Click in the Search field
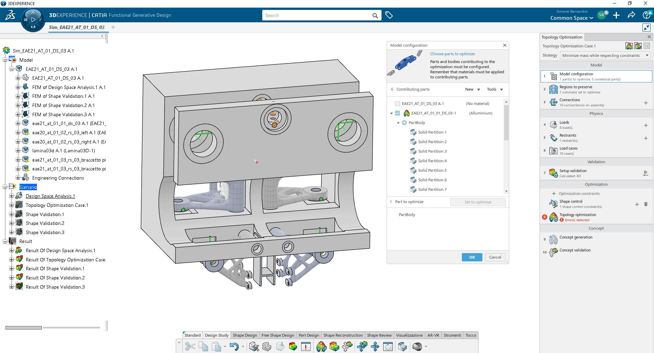Viewport: 654px width, 353px height. pos(317,15)
